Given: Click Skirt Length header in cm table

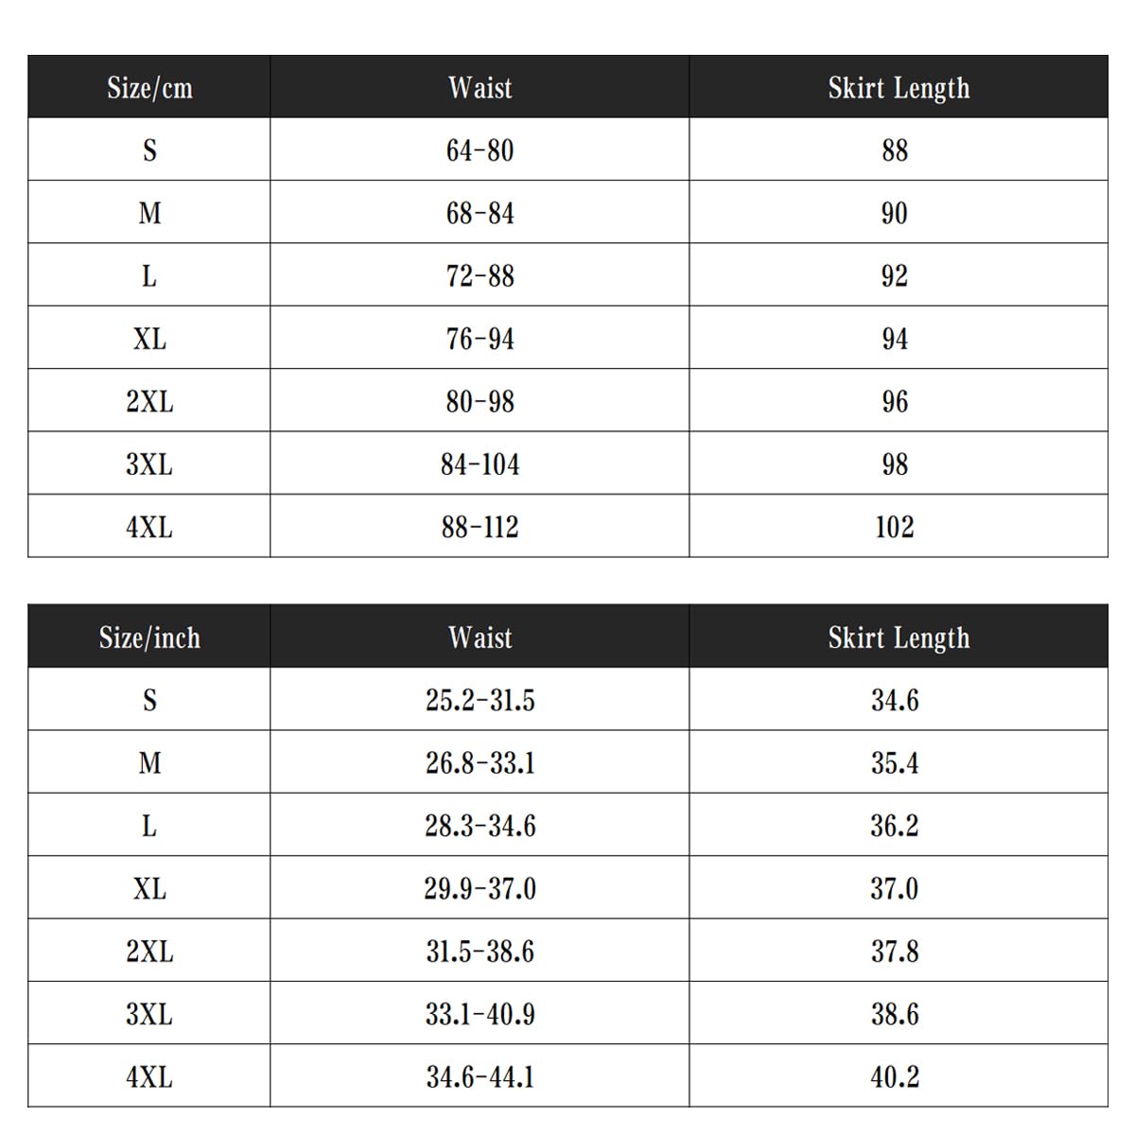Looking at the screenshot, I should pos(899,87).
